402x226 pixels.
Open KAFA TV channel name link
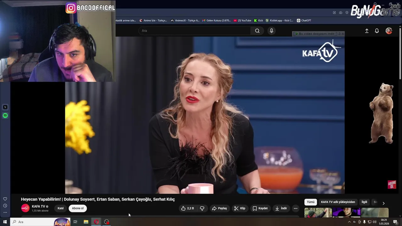pos(38,207)
